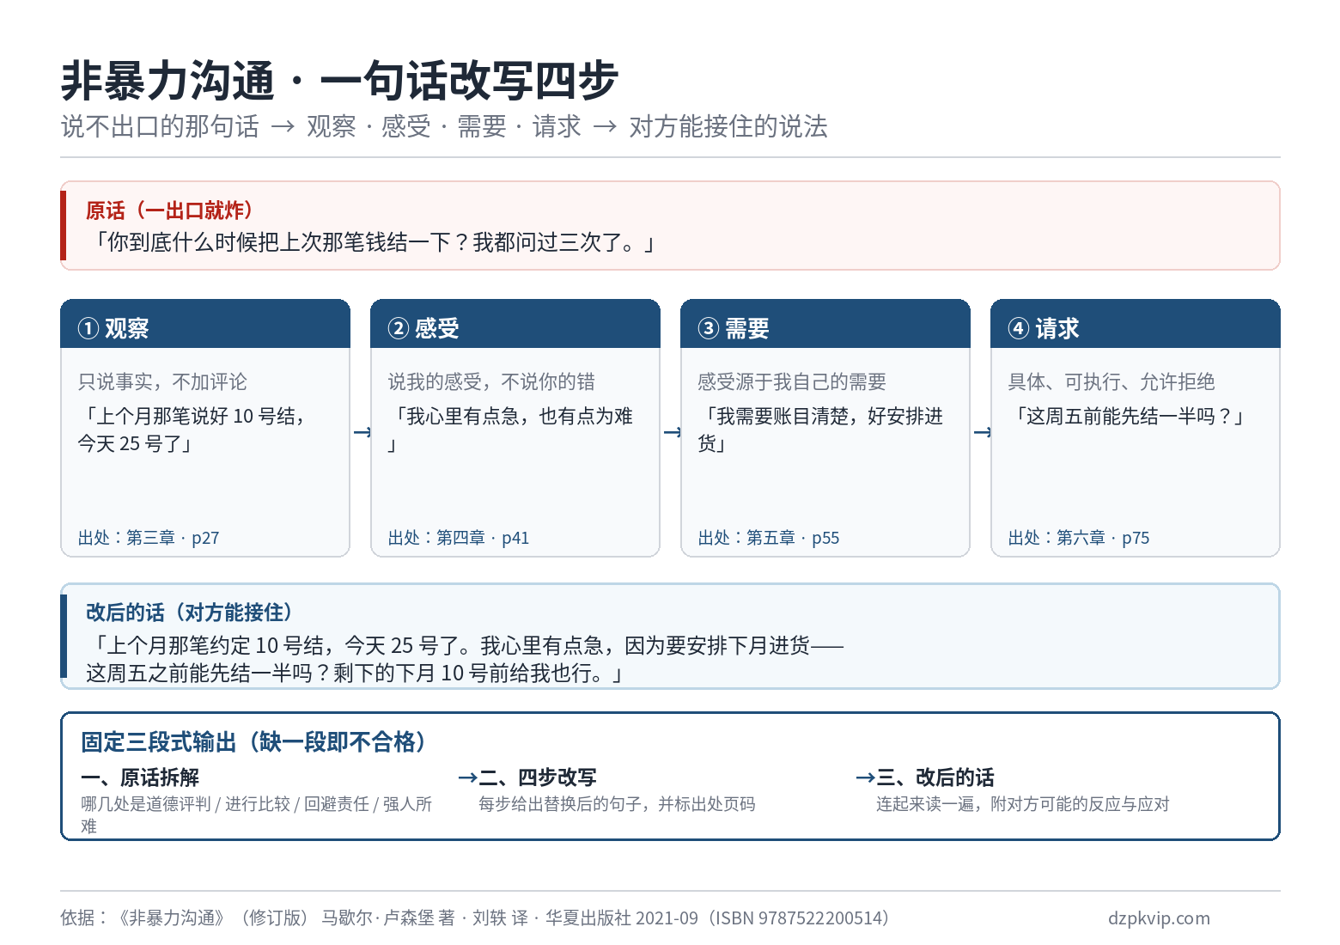The image size is (1340, 945).
Task: Click the heading 固定三段式输出（缺一段即不合格）
Action: (254, 741)
